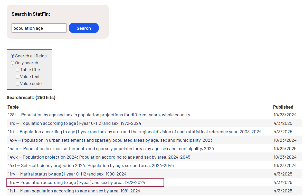The height and width of the screenshot is (196, 305).
Task: Open table 11ry marital status by age
Action: click(x=67, y=174)
